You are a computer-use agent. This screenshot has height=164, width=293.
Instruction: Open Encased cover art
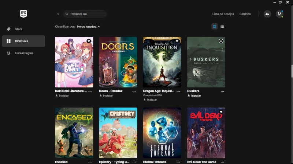74,133
